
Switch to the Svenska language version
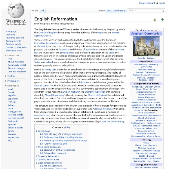pos(12,134)
